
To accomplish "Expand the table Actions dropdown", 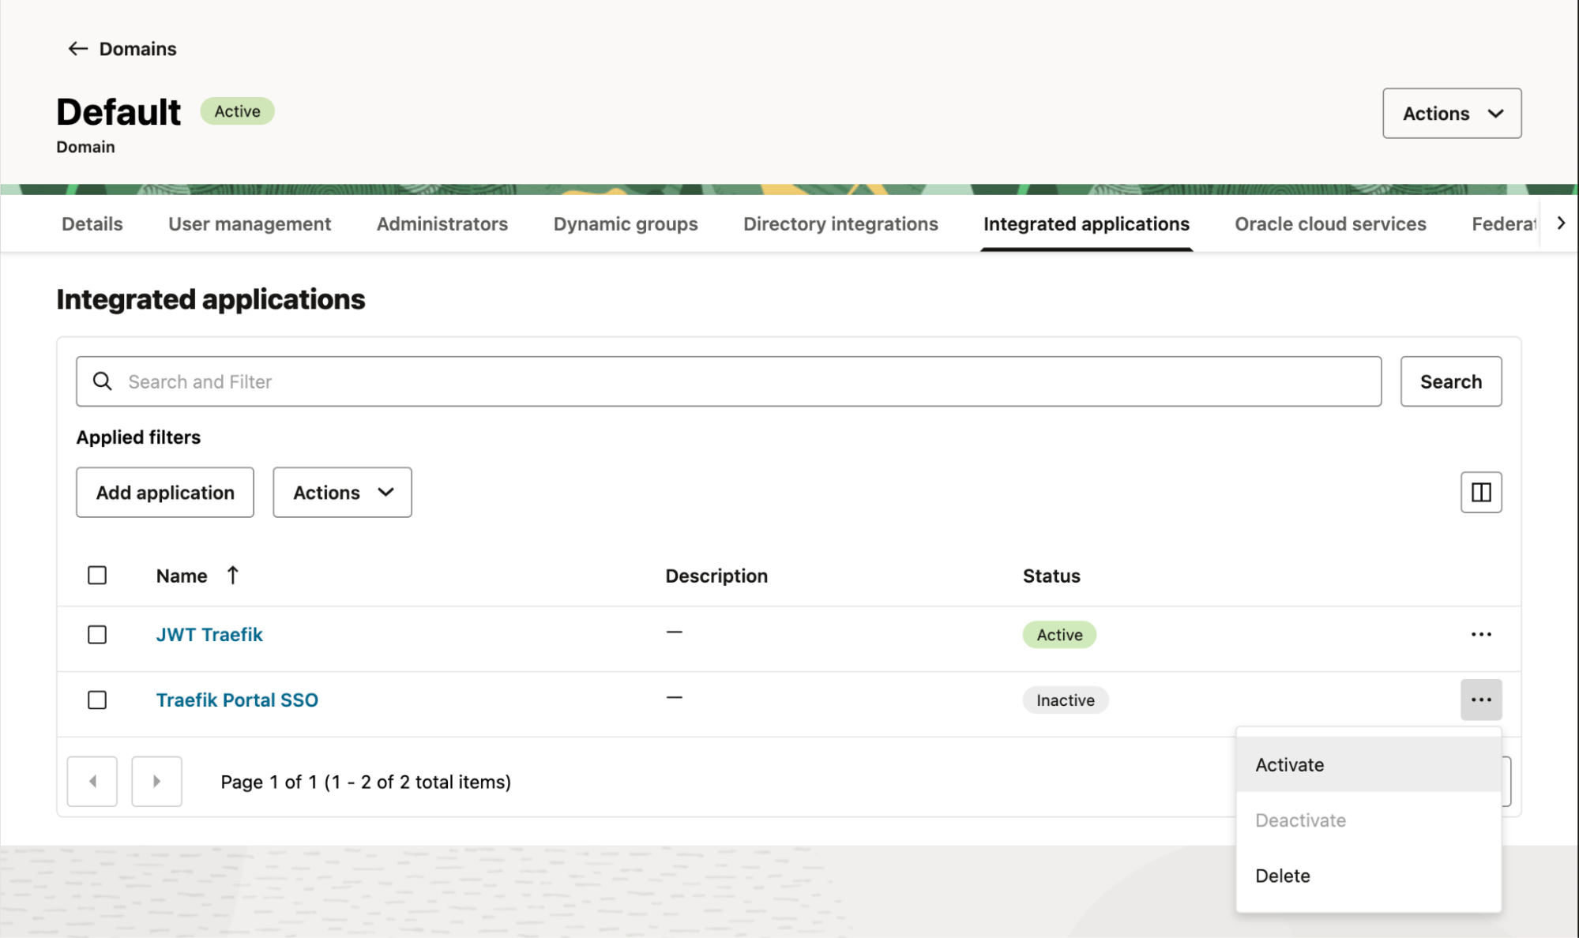I will (342, 492).
